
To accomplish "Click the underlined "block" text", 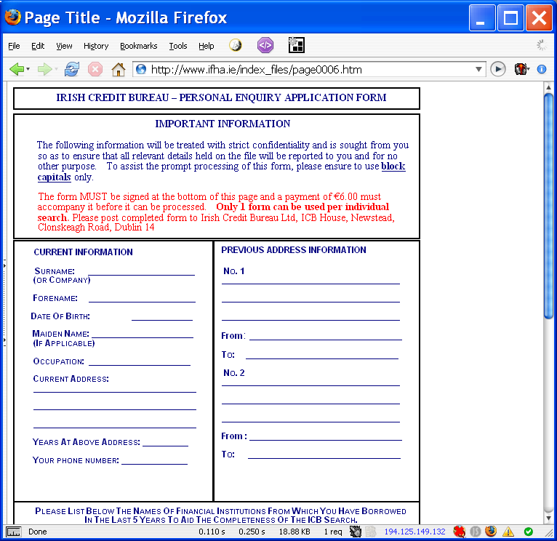I will coord(393,167).
